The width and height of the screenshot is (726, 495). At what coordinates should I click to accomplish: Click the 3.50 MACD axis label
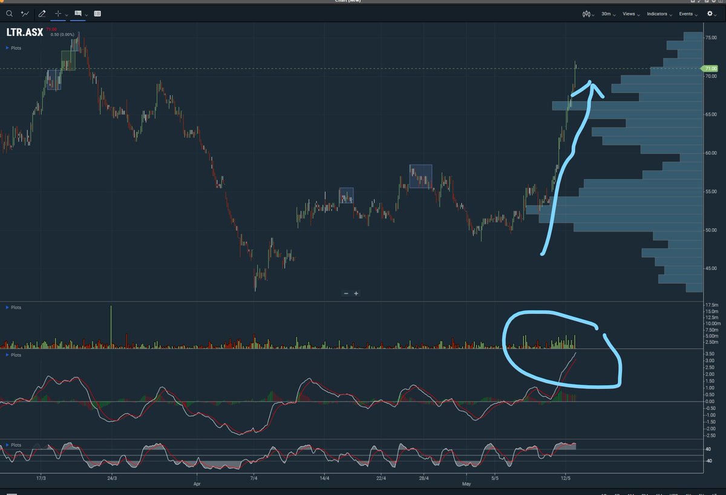point(710,353)
